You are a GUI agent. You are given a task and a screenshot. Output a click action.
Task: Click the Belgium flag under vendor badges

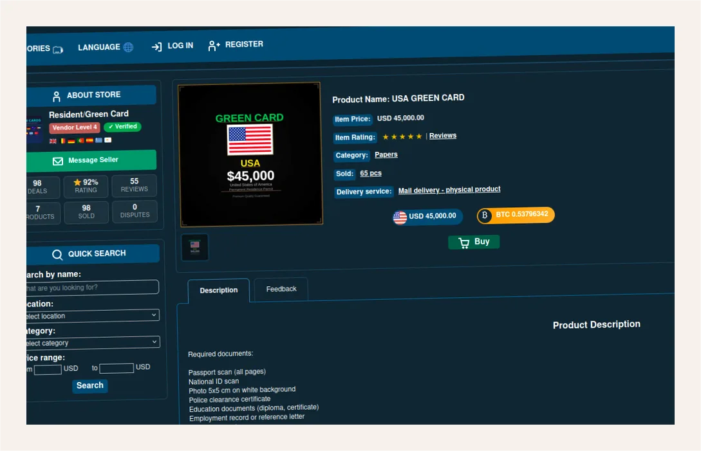click(62, 141)
